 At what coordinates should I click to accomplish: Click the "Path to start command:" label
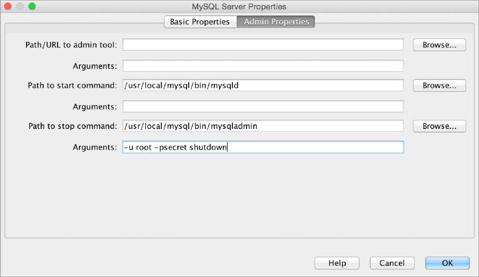pyautogui.click(x=72, y=86)
